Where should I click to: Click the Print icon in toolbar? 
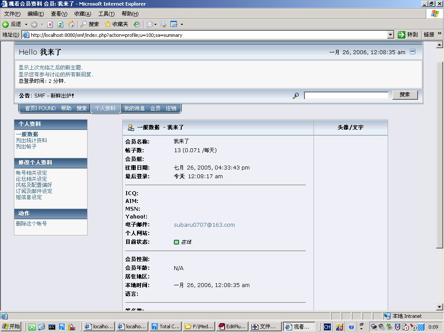click(x=163, y=24)
